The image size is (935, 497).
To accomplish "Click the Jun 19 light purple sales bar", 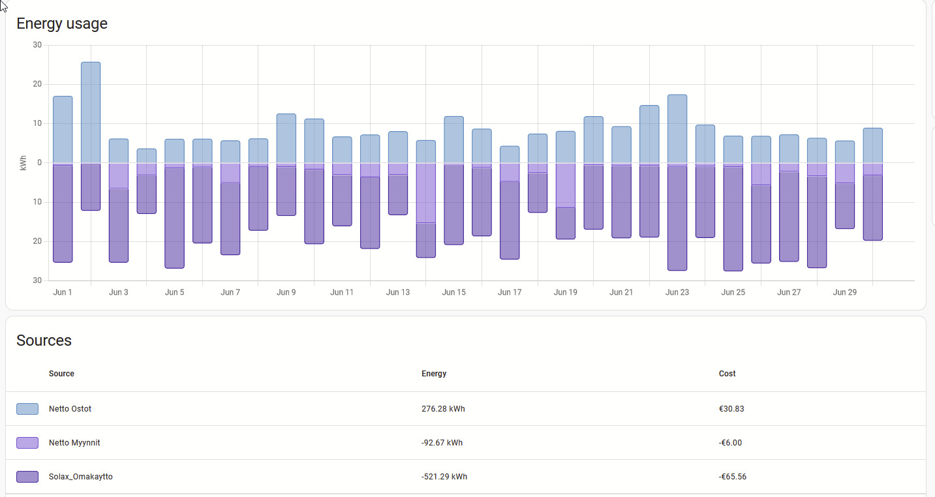I will 566,185.
